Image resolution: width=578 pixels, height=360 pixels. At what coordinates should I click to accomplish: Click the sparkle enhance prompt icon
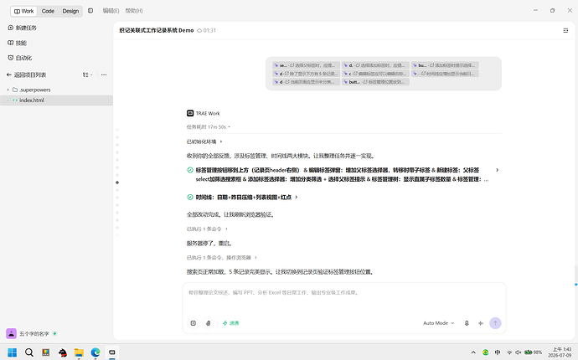481,323
